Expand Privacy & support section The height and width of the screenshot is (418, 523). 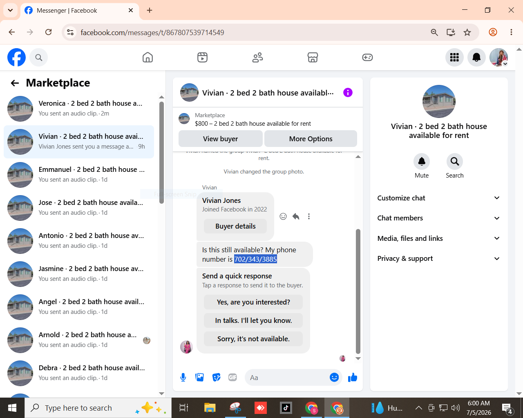tap(439, 258)
